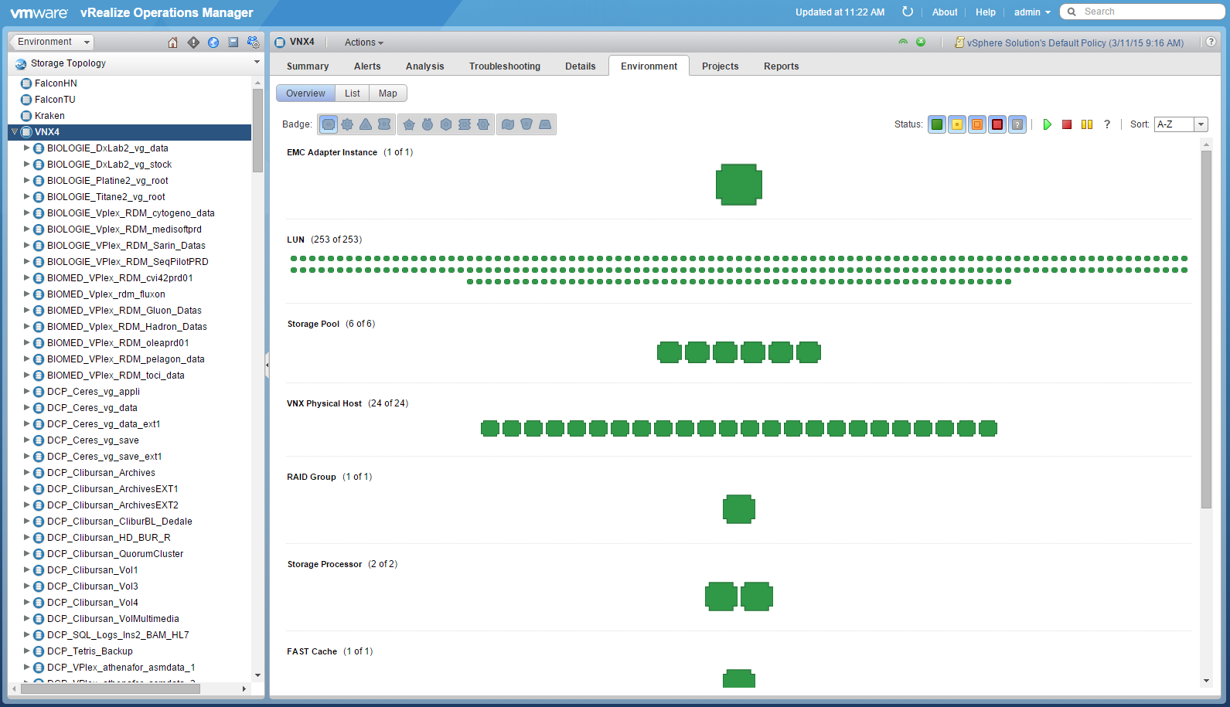Click the blue globe Environment icon
The height and width of the screenshot is (707, 1230).
[213, 42]
